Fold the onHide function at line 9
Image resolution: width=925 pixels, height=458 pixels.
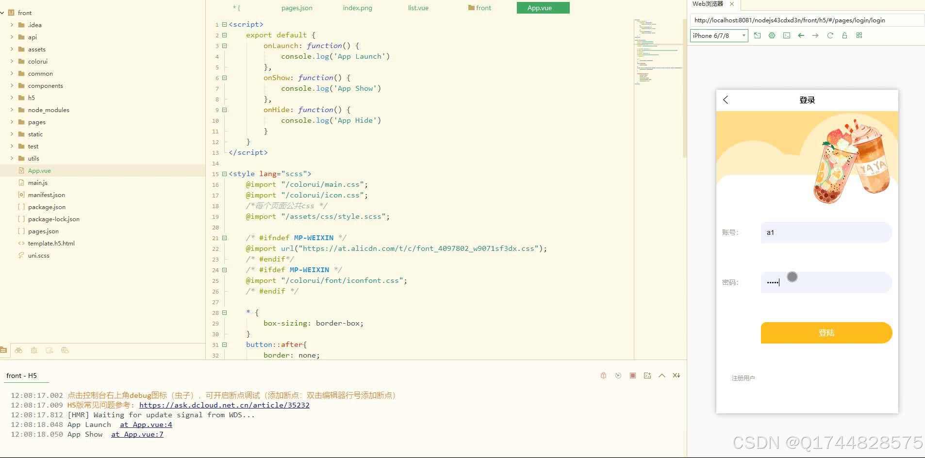pos(224,110)
